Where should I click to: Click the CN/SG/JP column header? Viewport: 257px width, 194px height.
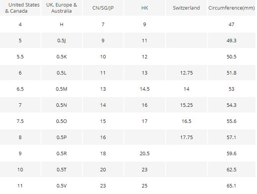(x=103, y=8)
